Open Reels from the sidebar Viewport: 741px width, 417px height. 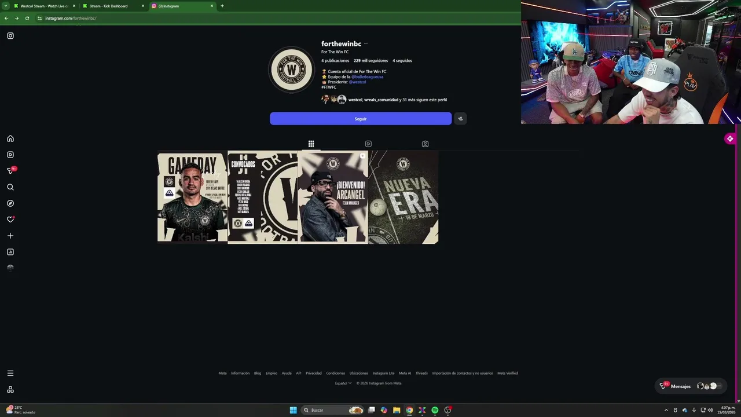(10, 155)
